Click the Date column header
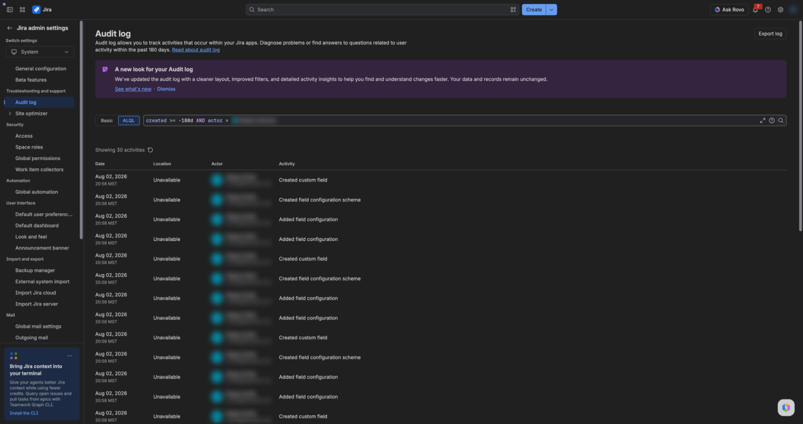 (x=100, y=164)
